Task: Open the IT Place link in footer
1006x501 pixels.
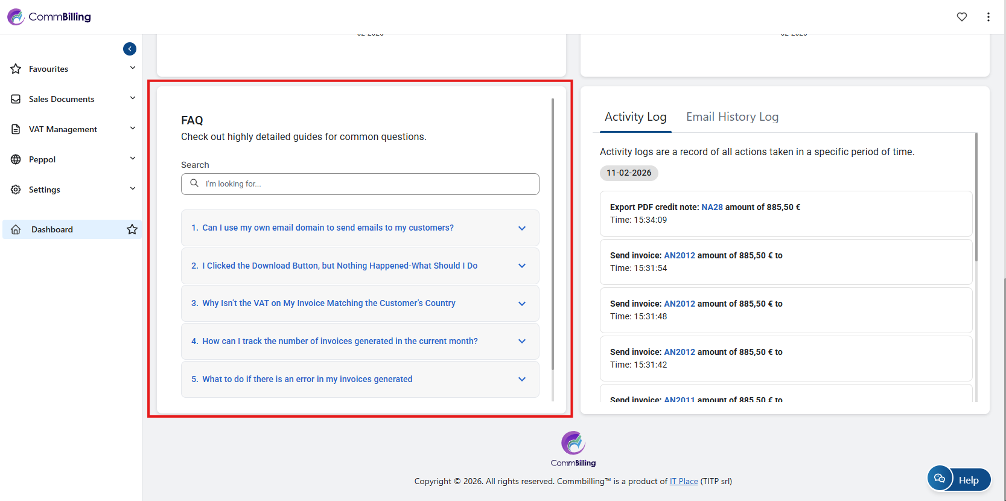Action: pyautogui.click(x=684, y=481)
